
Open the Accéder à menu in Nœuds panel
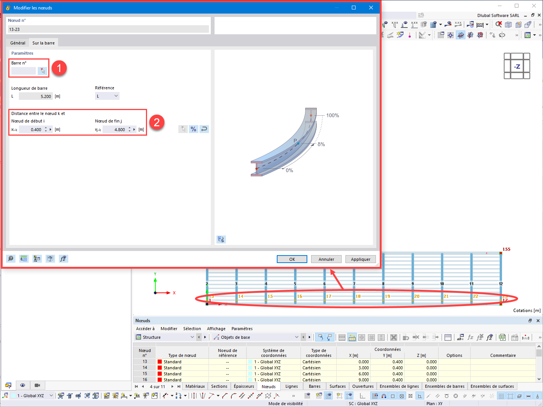[145, 329]
